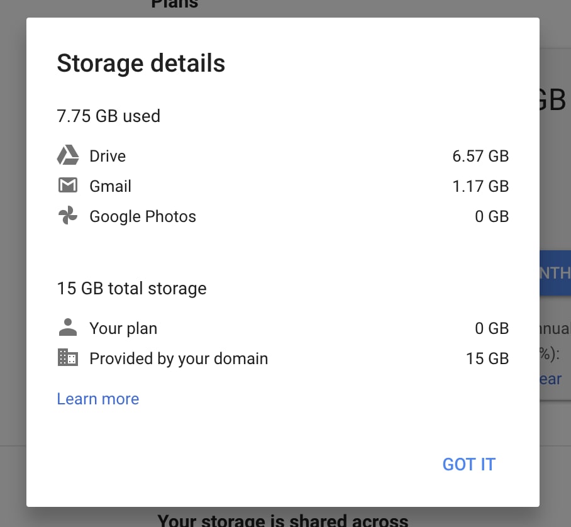The height and width of the screenshot is (527, 571).
Task: Click the 1.17 GB Gmail usage value
Action: pyautogui.click(x=480, y=187)
